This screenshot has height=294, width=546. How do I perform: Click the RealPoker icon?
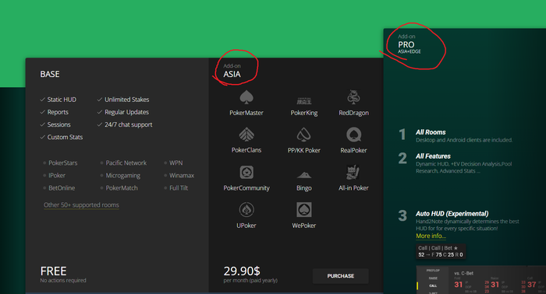[x=353, y=135]
